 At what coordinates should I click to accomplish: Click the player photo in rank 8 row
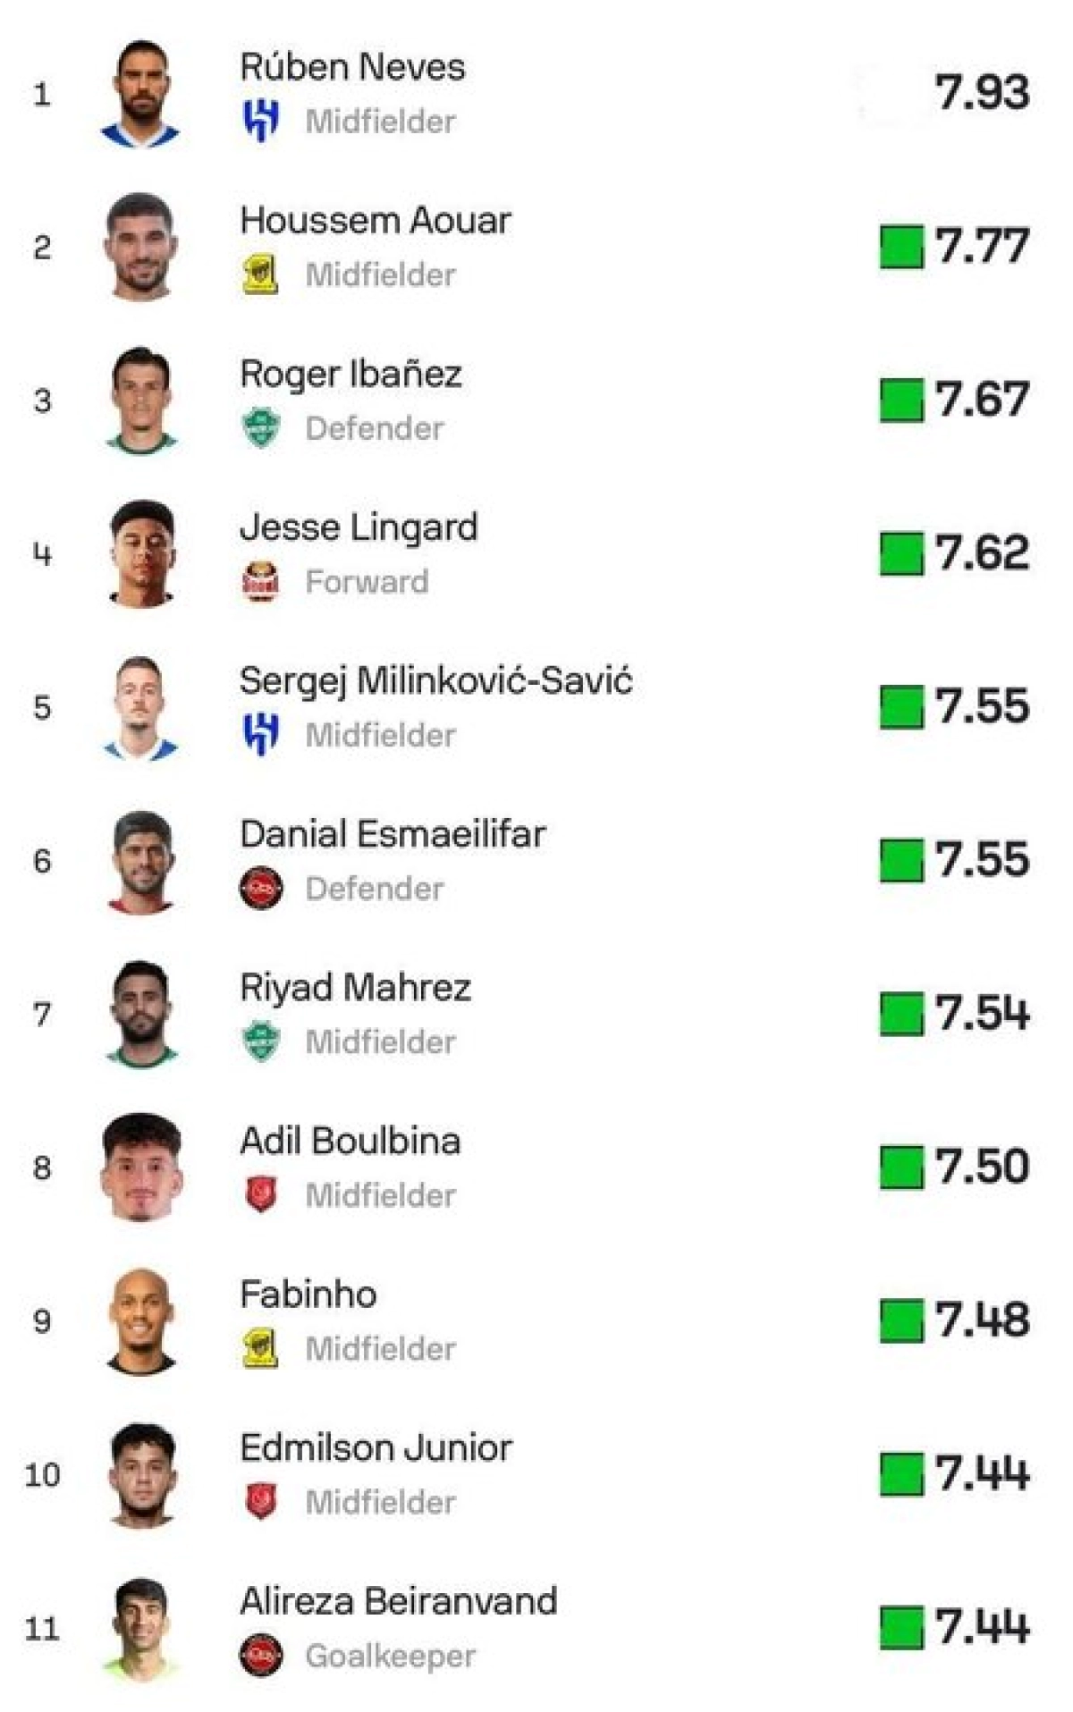tap(141, 1167)
